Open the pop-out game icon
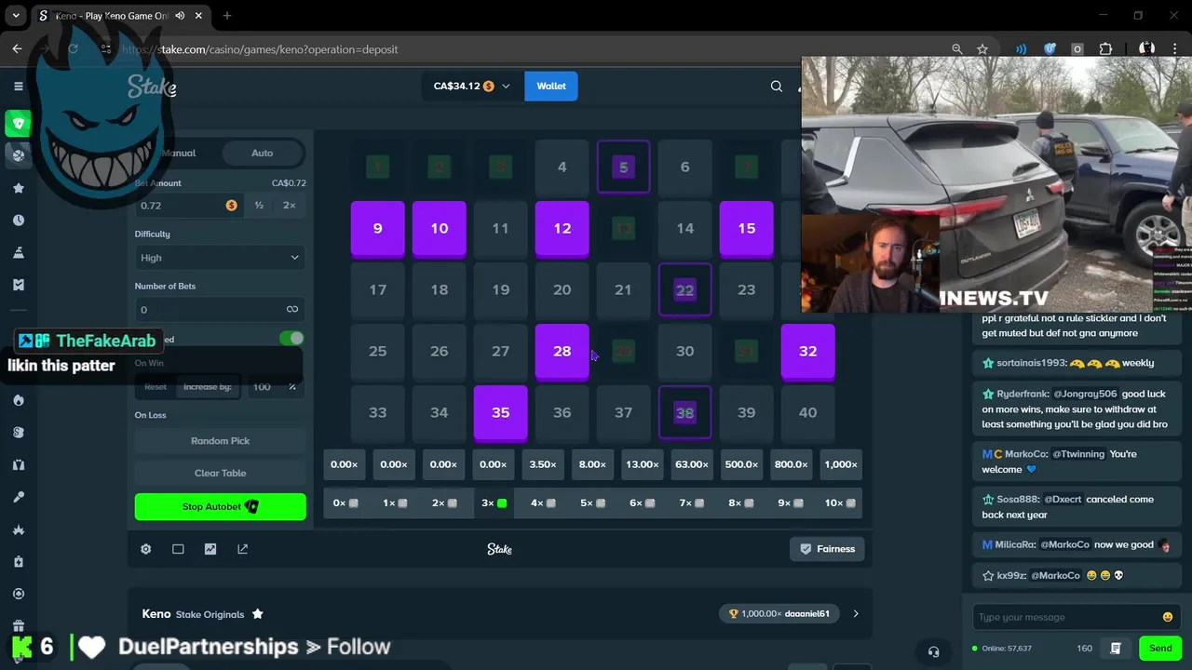Viewport: 1192px width, 670px height. click(243, 549)
